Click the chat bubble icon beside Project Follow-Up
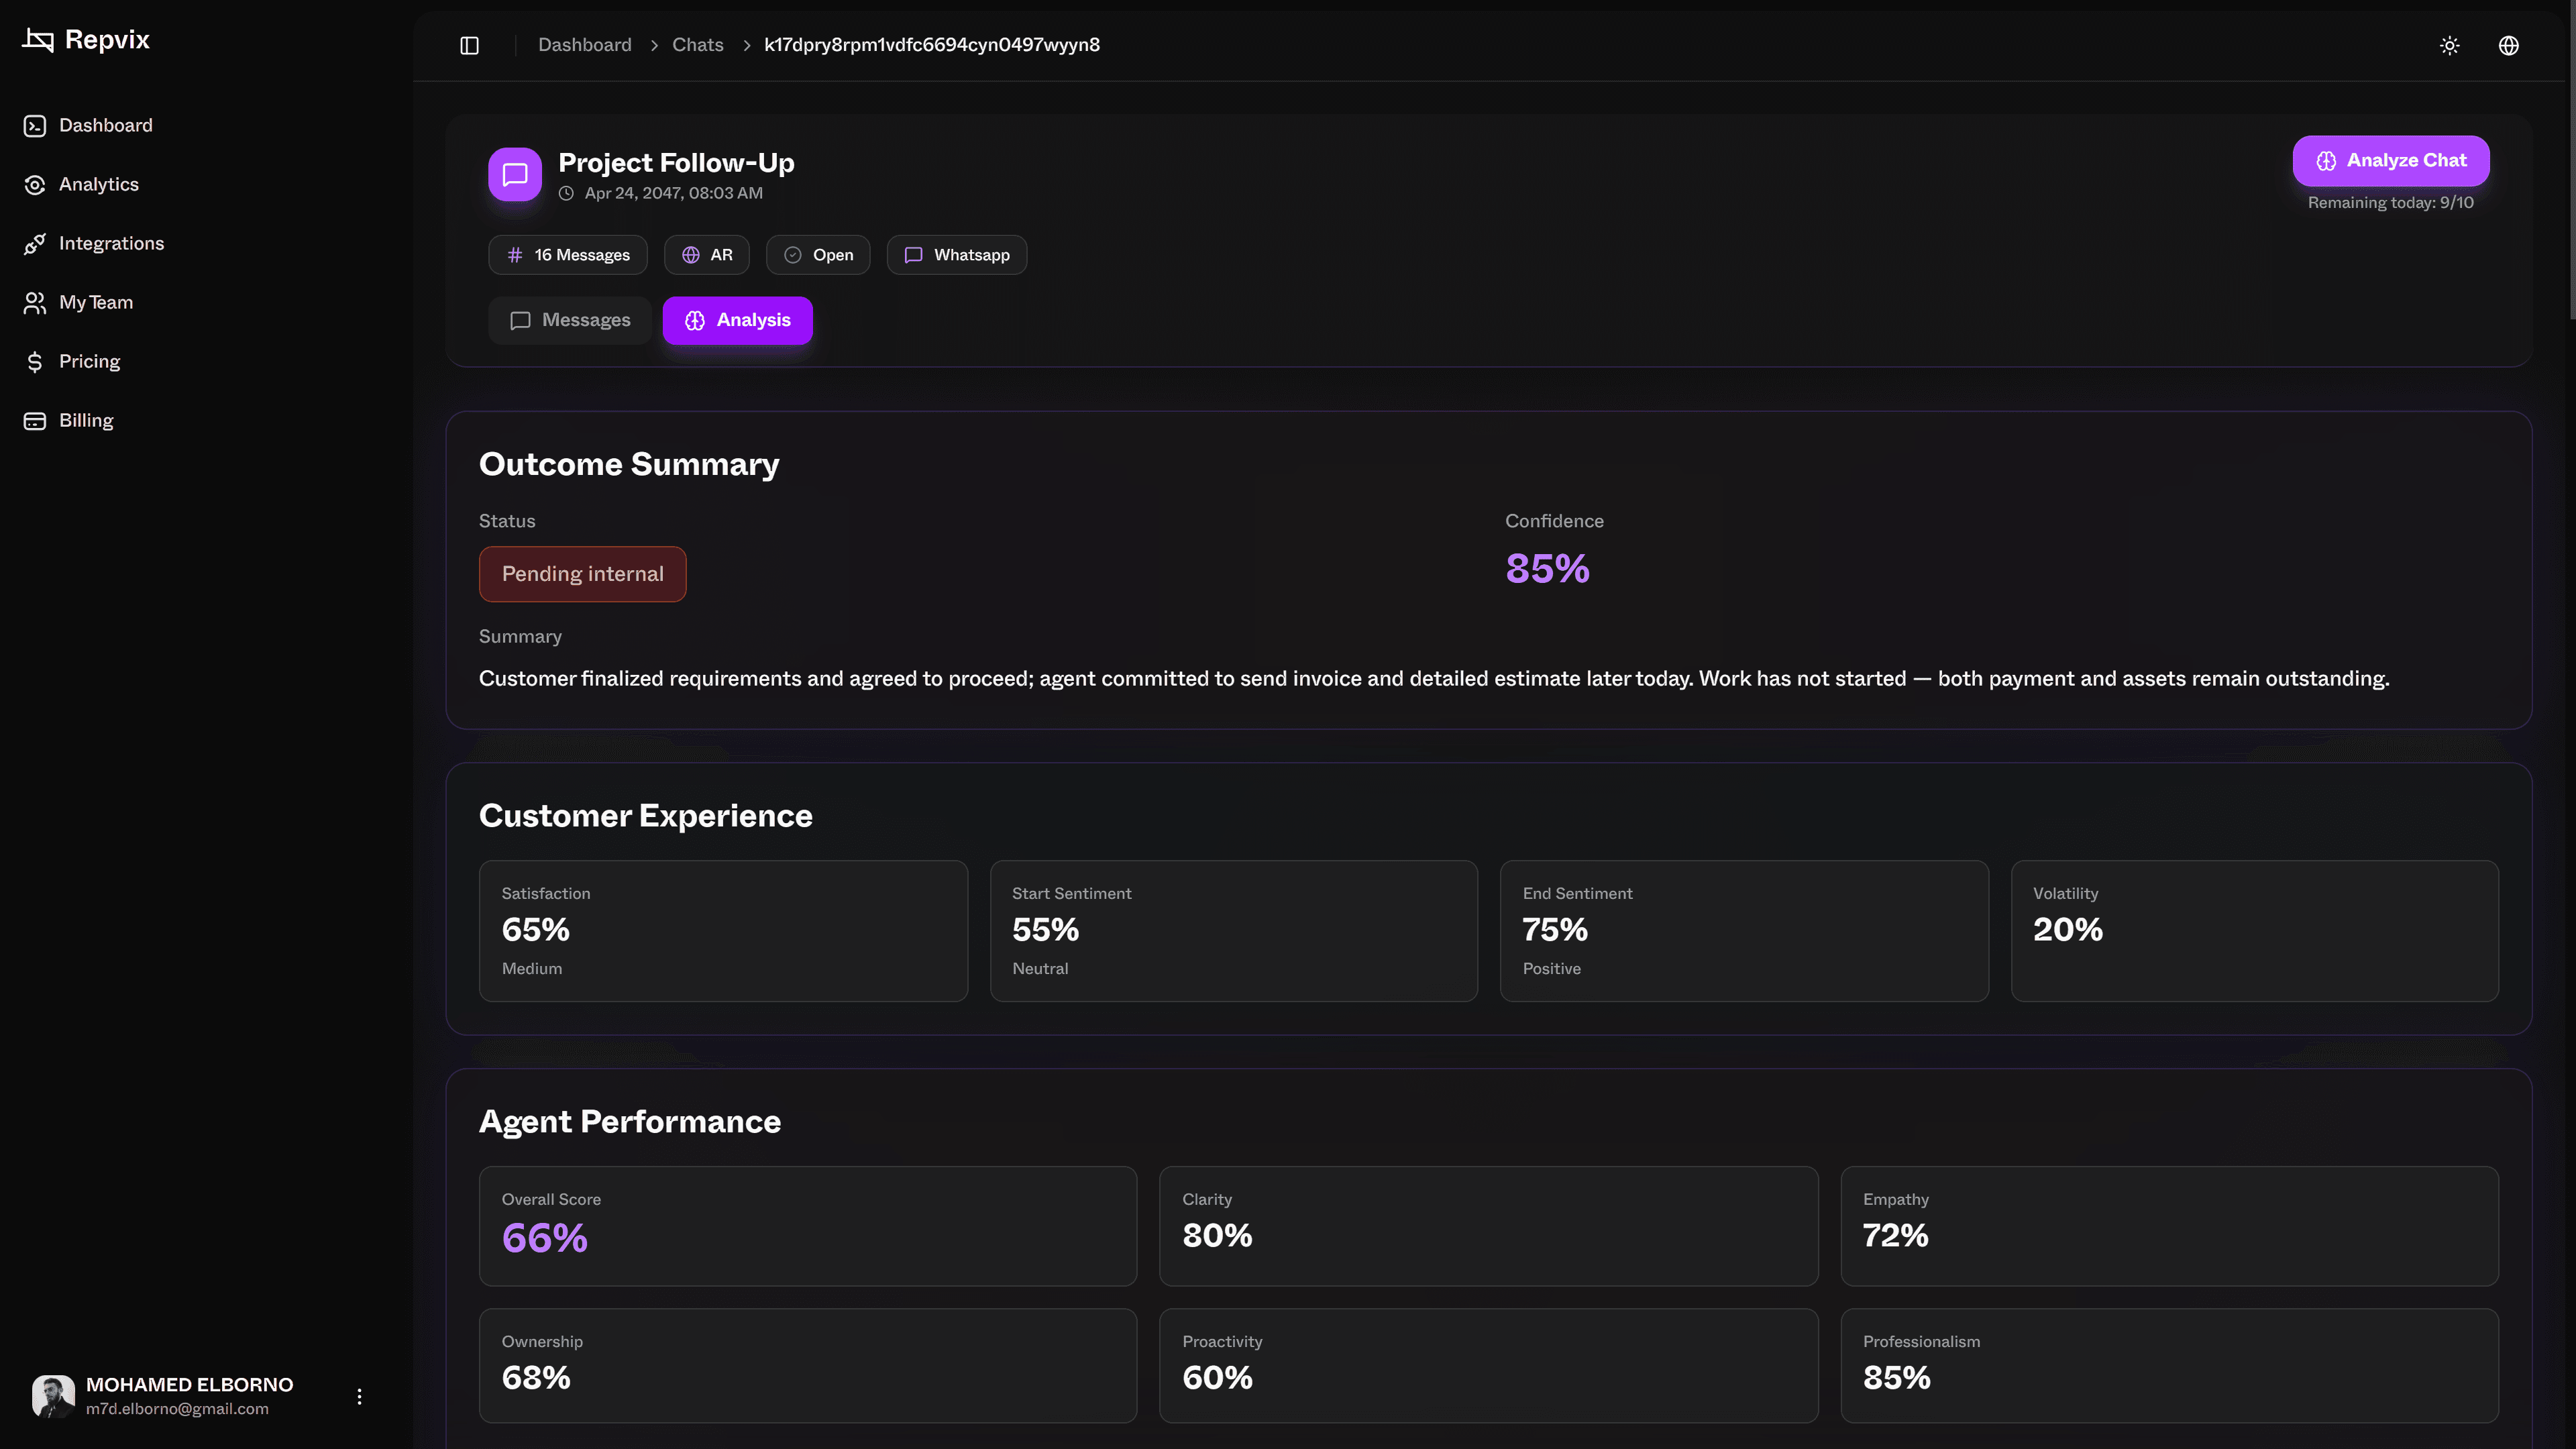Image resolution: width=2576 pixels, height=1449 pixels. [x=514, y=174]
